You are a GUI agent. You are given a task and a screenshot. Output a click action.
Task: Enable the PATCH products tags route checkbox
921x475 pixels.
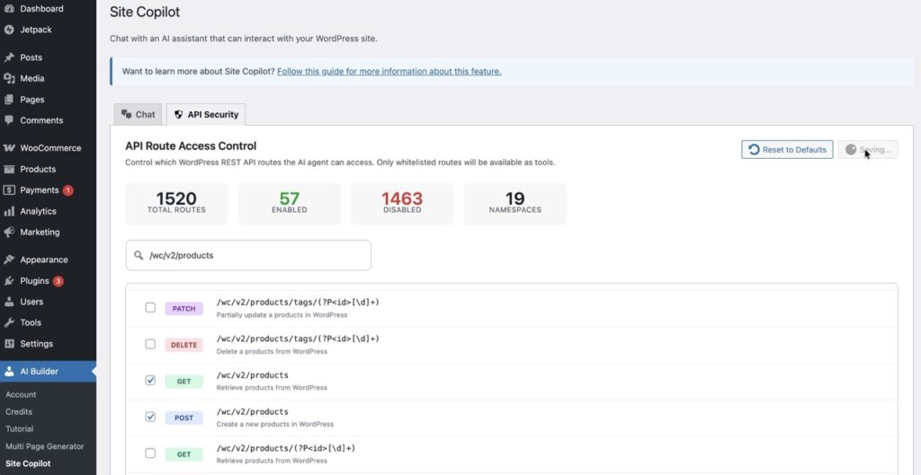[x=150, y=308]
